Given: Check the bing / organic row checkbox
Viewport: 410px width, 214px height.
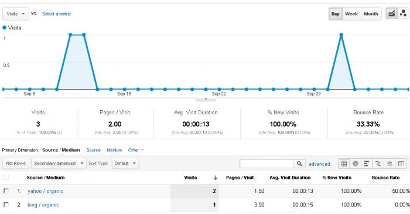Looking at the screenshot, I should (6, 205).
